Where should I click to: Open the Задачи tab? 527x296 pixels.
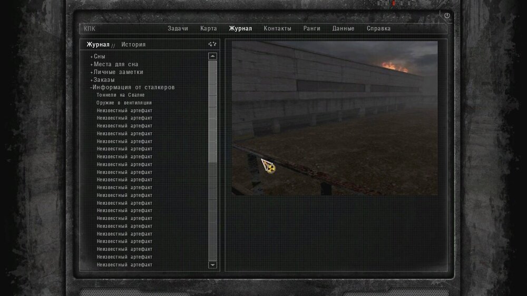(178, 28)
